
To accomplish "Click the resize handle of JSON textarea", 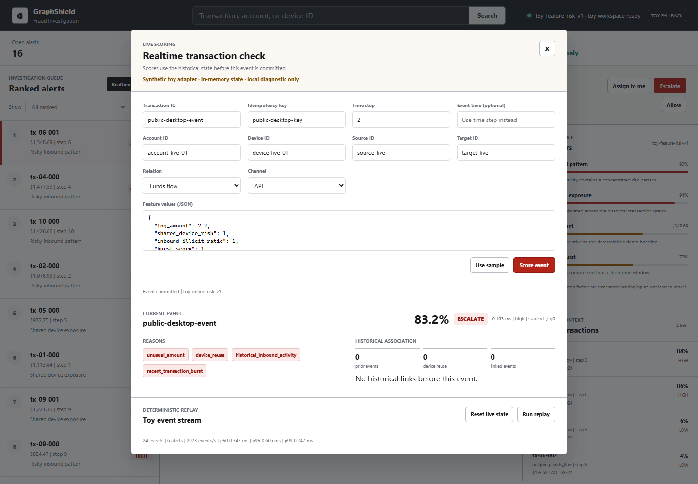I will (552, 248).
